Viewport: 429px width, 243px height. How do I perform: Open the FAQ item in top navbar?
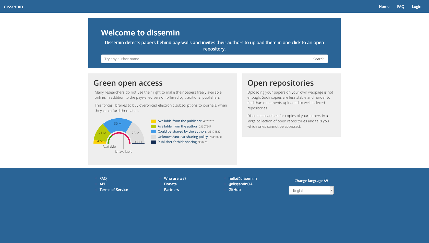tap(400, 7)
